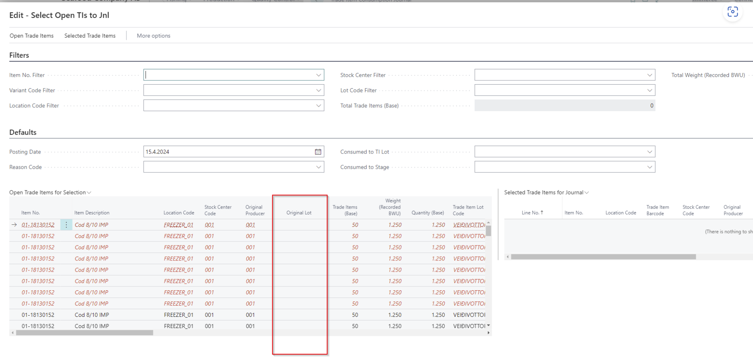
Task: Expand the Item No. Filter dropdown
Action: coord(318,75)
